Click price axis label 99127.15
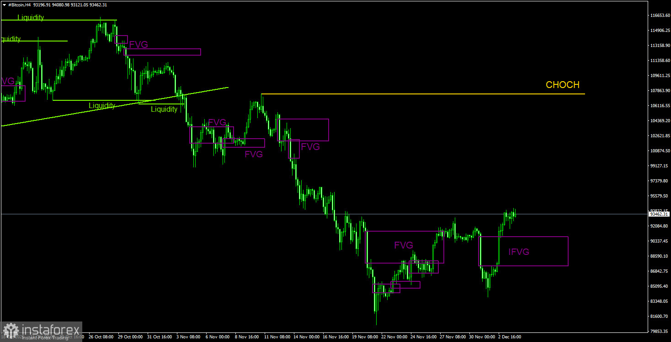This screenshot has height=342, width=671. coord(660,166)
